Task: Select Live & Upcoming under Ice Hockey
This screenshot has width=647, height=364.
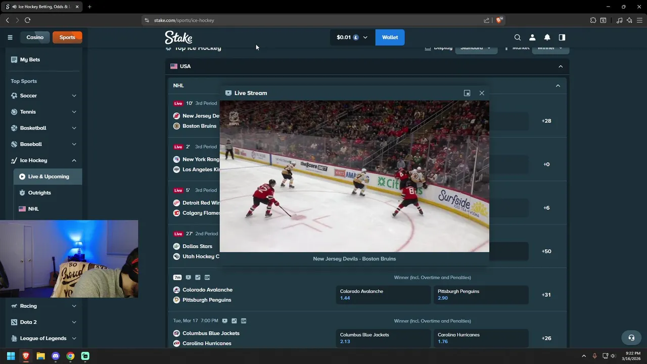Action: click(48, 176)
